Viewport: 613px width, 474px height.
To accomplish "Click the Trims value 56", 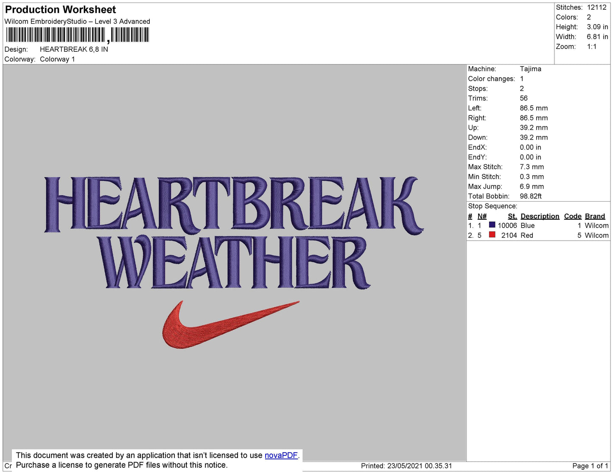I will pyautogui.click(x=524, y=98).
